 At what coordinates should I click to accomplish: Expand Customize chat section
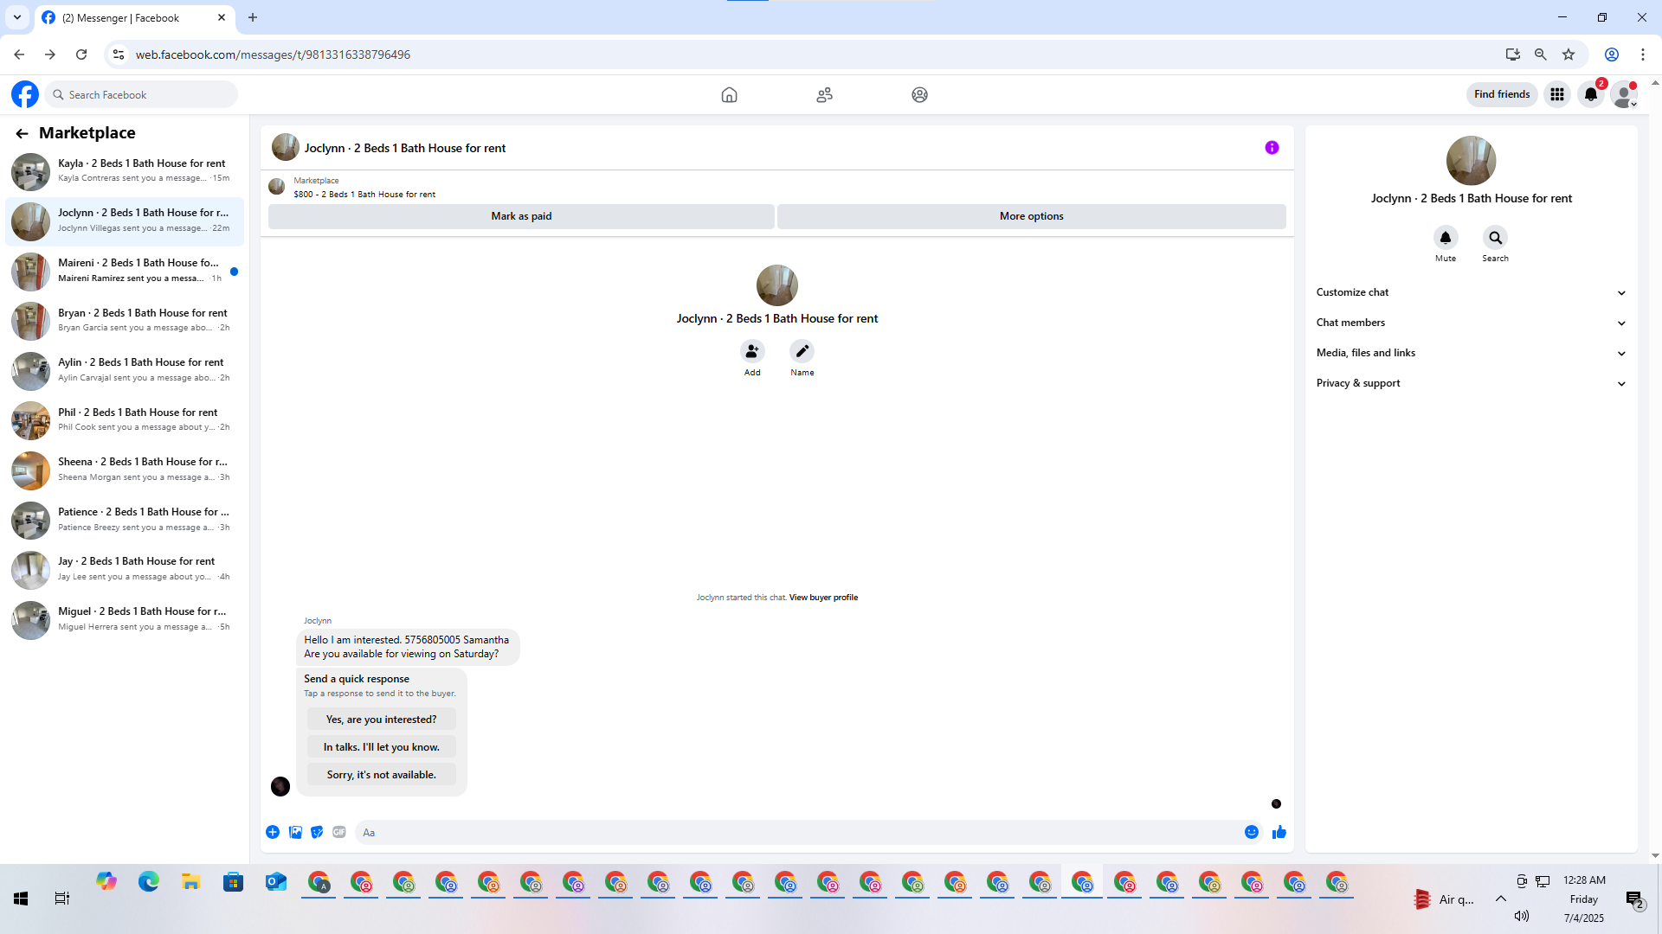[1471, 292]
